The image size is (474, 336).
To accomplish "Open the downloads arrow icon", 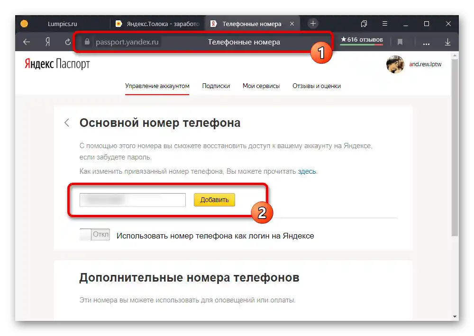I will (448, 42).
